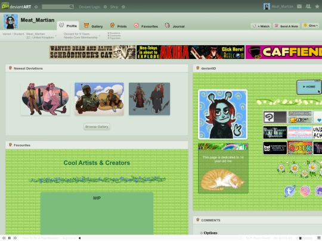Click the Dark Forest Warrior stamp
This screenshot has width=322, height=241.
(x=275, y=132)
